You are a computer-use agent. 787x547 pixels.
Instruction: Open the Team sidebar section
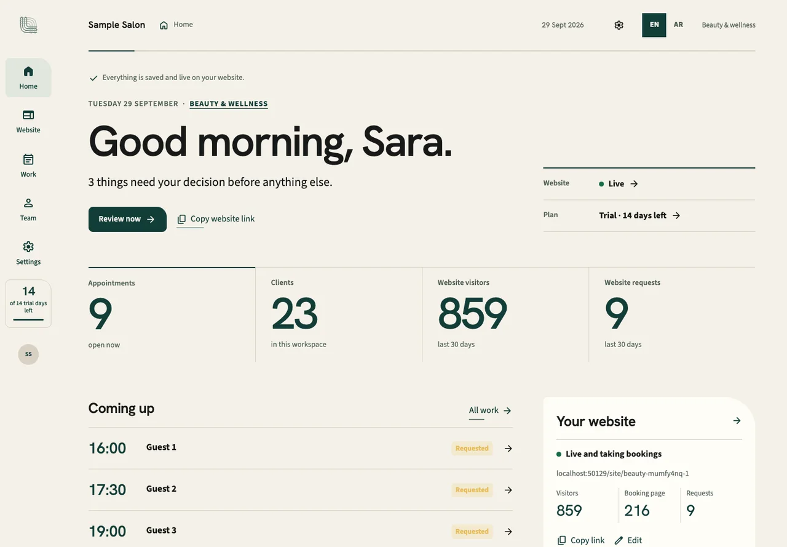pyautogui.click(x=28, y=209)
